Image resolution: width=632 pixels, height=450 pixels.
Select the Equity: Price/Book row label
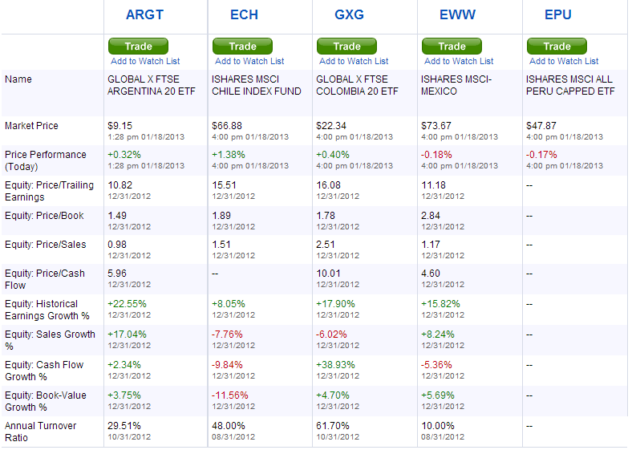click(x=44, y=216)
